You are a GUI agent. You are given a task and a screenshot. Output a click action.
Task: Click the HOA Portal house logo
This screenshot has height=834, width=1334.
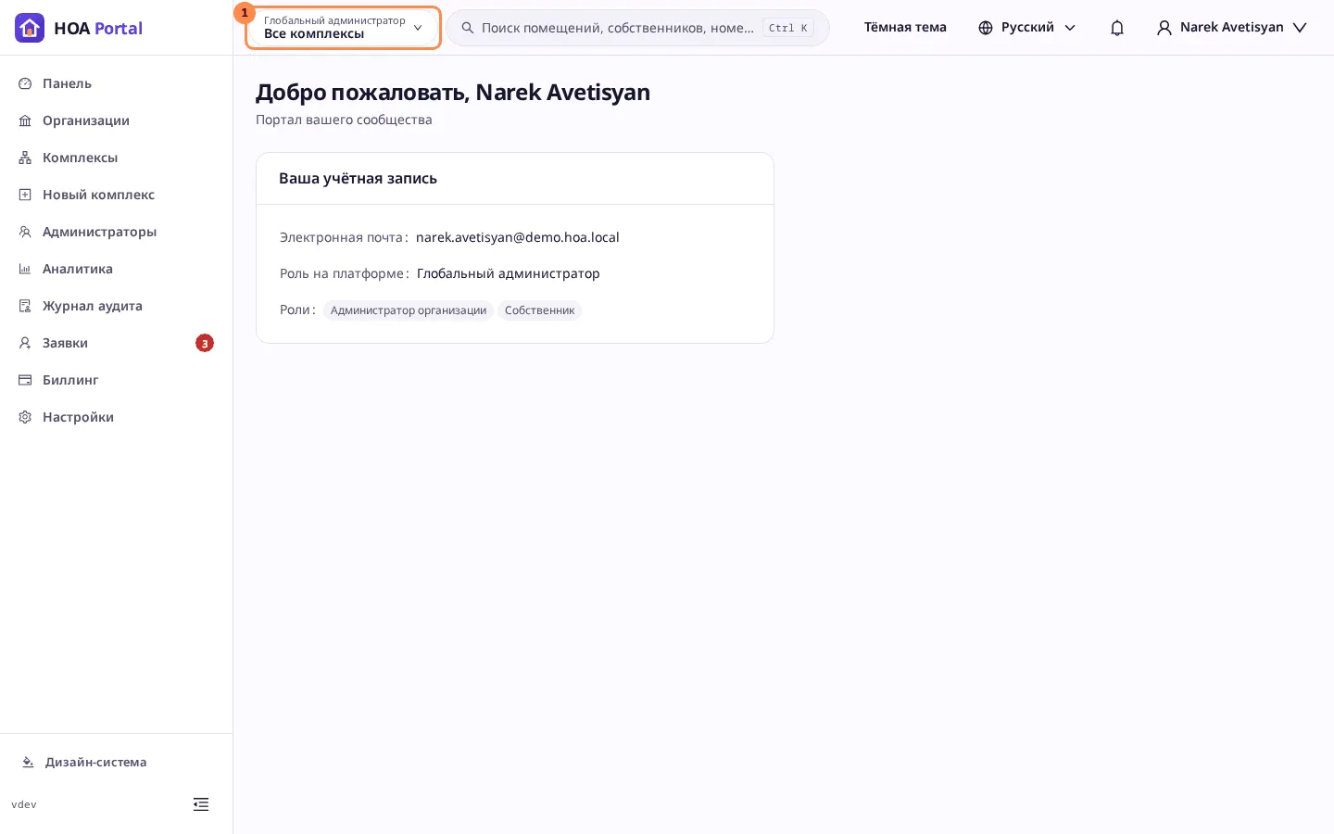(x=30, y=28)
